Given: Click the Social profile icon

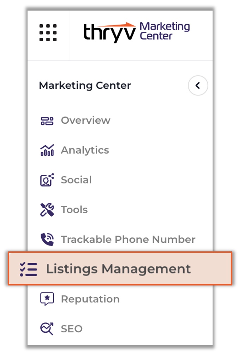Looking at the screenshot, I should pos(47,180).
